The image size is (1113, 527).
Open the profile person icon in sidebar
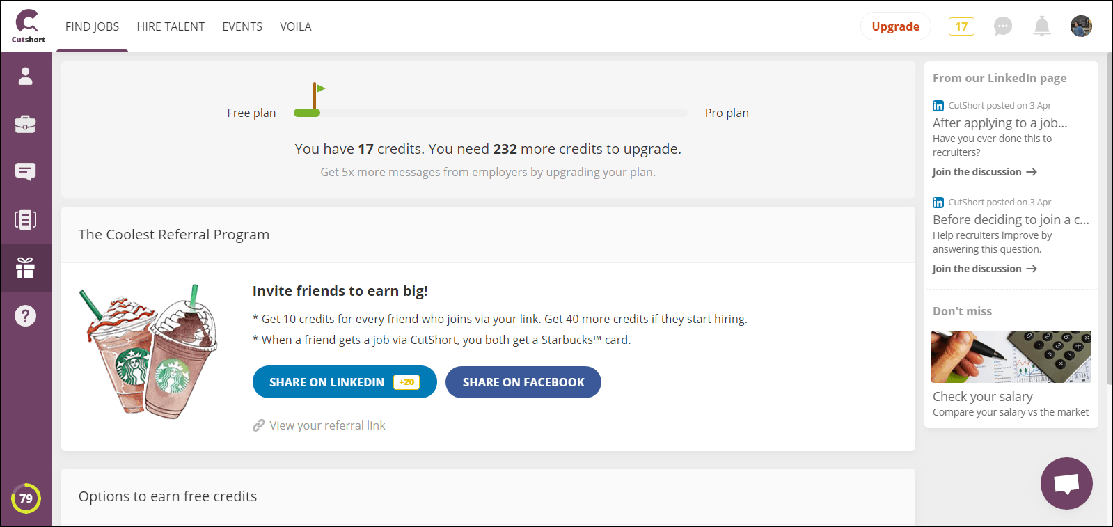pos(26,76)
